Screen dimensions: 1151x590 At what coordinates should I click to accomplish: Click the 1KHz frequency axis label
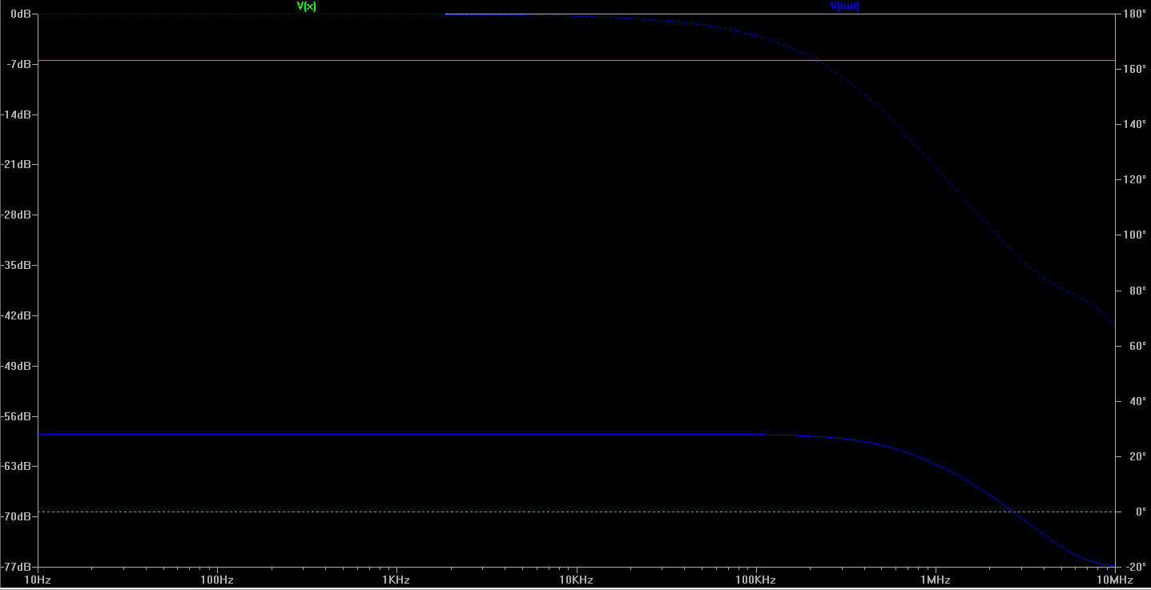(396, 580)
